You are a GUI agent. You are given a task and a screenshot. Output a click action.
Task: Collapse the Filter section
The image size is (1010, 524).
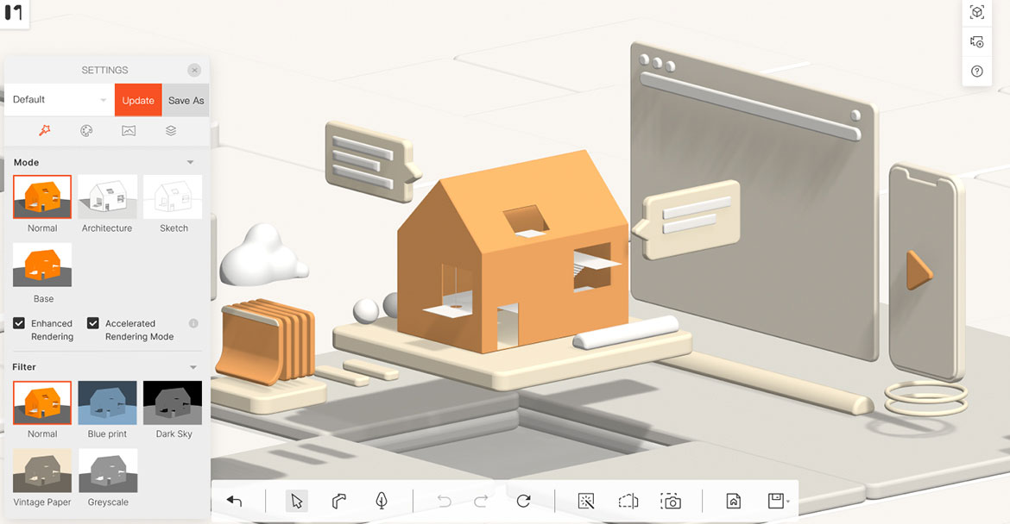[x=193, y=367]
